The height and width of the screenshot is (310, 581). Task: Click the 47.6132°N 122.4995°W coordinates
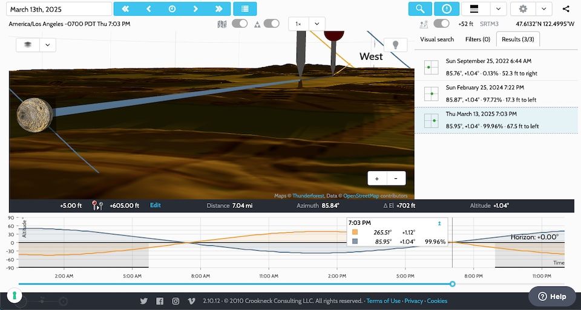[545, 24]
